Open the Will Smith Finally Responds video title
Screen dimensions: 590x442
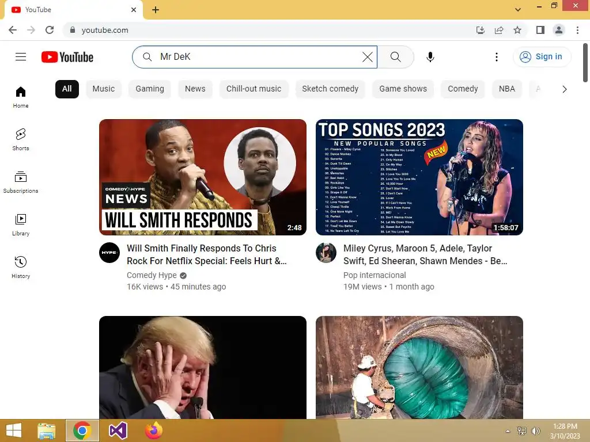207,254
